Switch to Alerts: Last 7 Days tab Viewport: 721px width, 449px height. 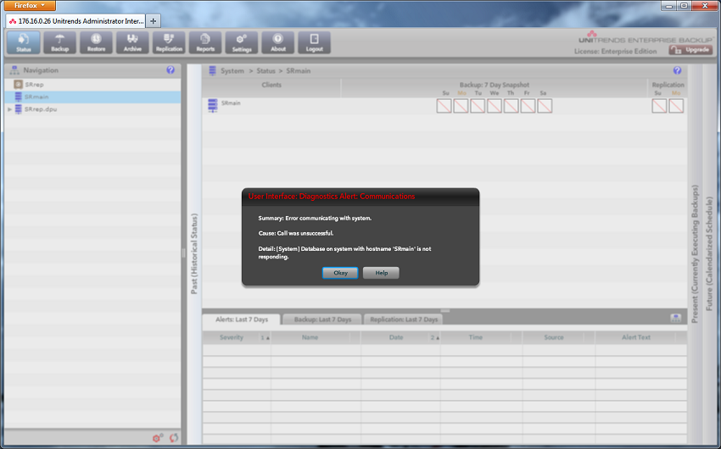(x=242, y=319)
